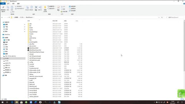The width and height of the screenshot is (185, 104).
Task: Select Win 10 Ent x64 (C:) drive
Action: [x=10, y=56]
